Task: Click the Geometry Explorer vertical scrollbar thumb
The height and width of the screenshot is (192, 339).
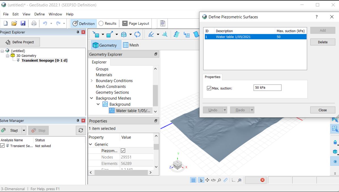Action: coord(155,96)
